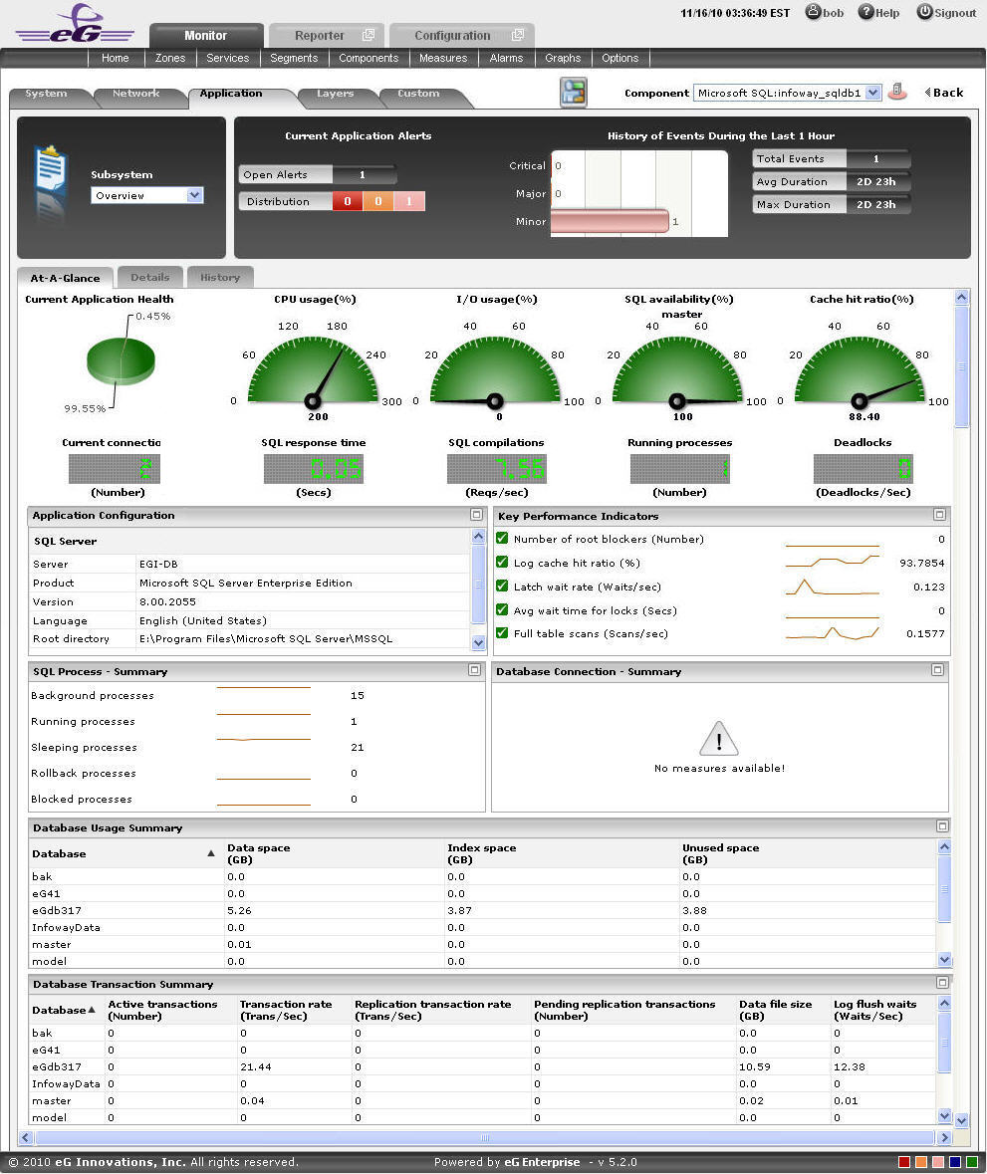Click Database Usage Summary scroll down arrow
The width and height of the screenshot is (987, 1174).
coord(944,959)
